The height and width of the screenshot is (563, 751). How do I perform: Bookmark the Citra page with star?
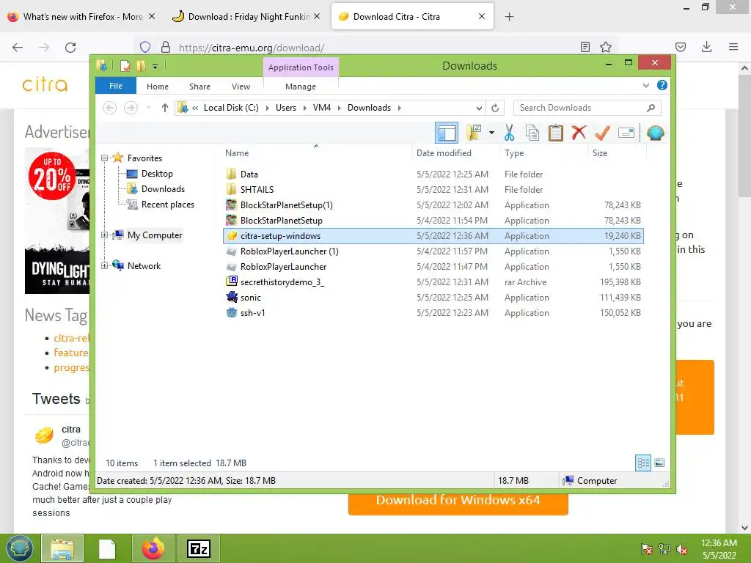point(606,47)
